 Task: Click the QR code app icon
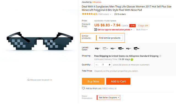click(x=95, y=29)
